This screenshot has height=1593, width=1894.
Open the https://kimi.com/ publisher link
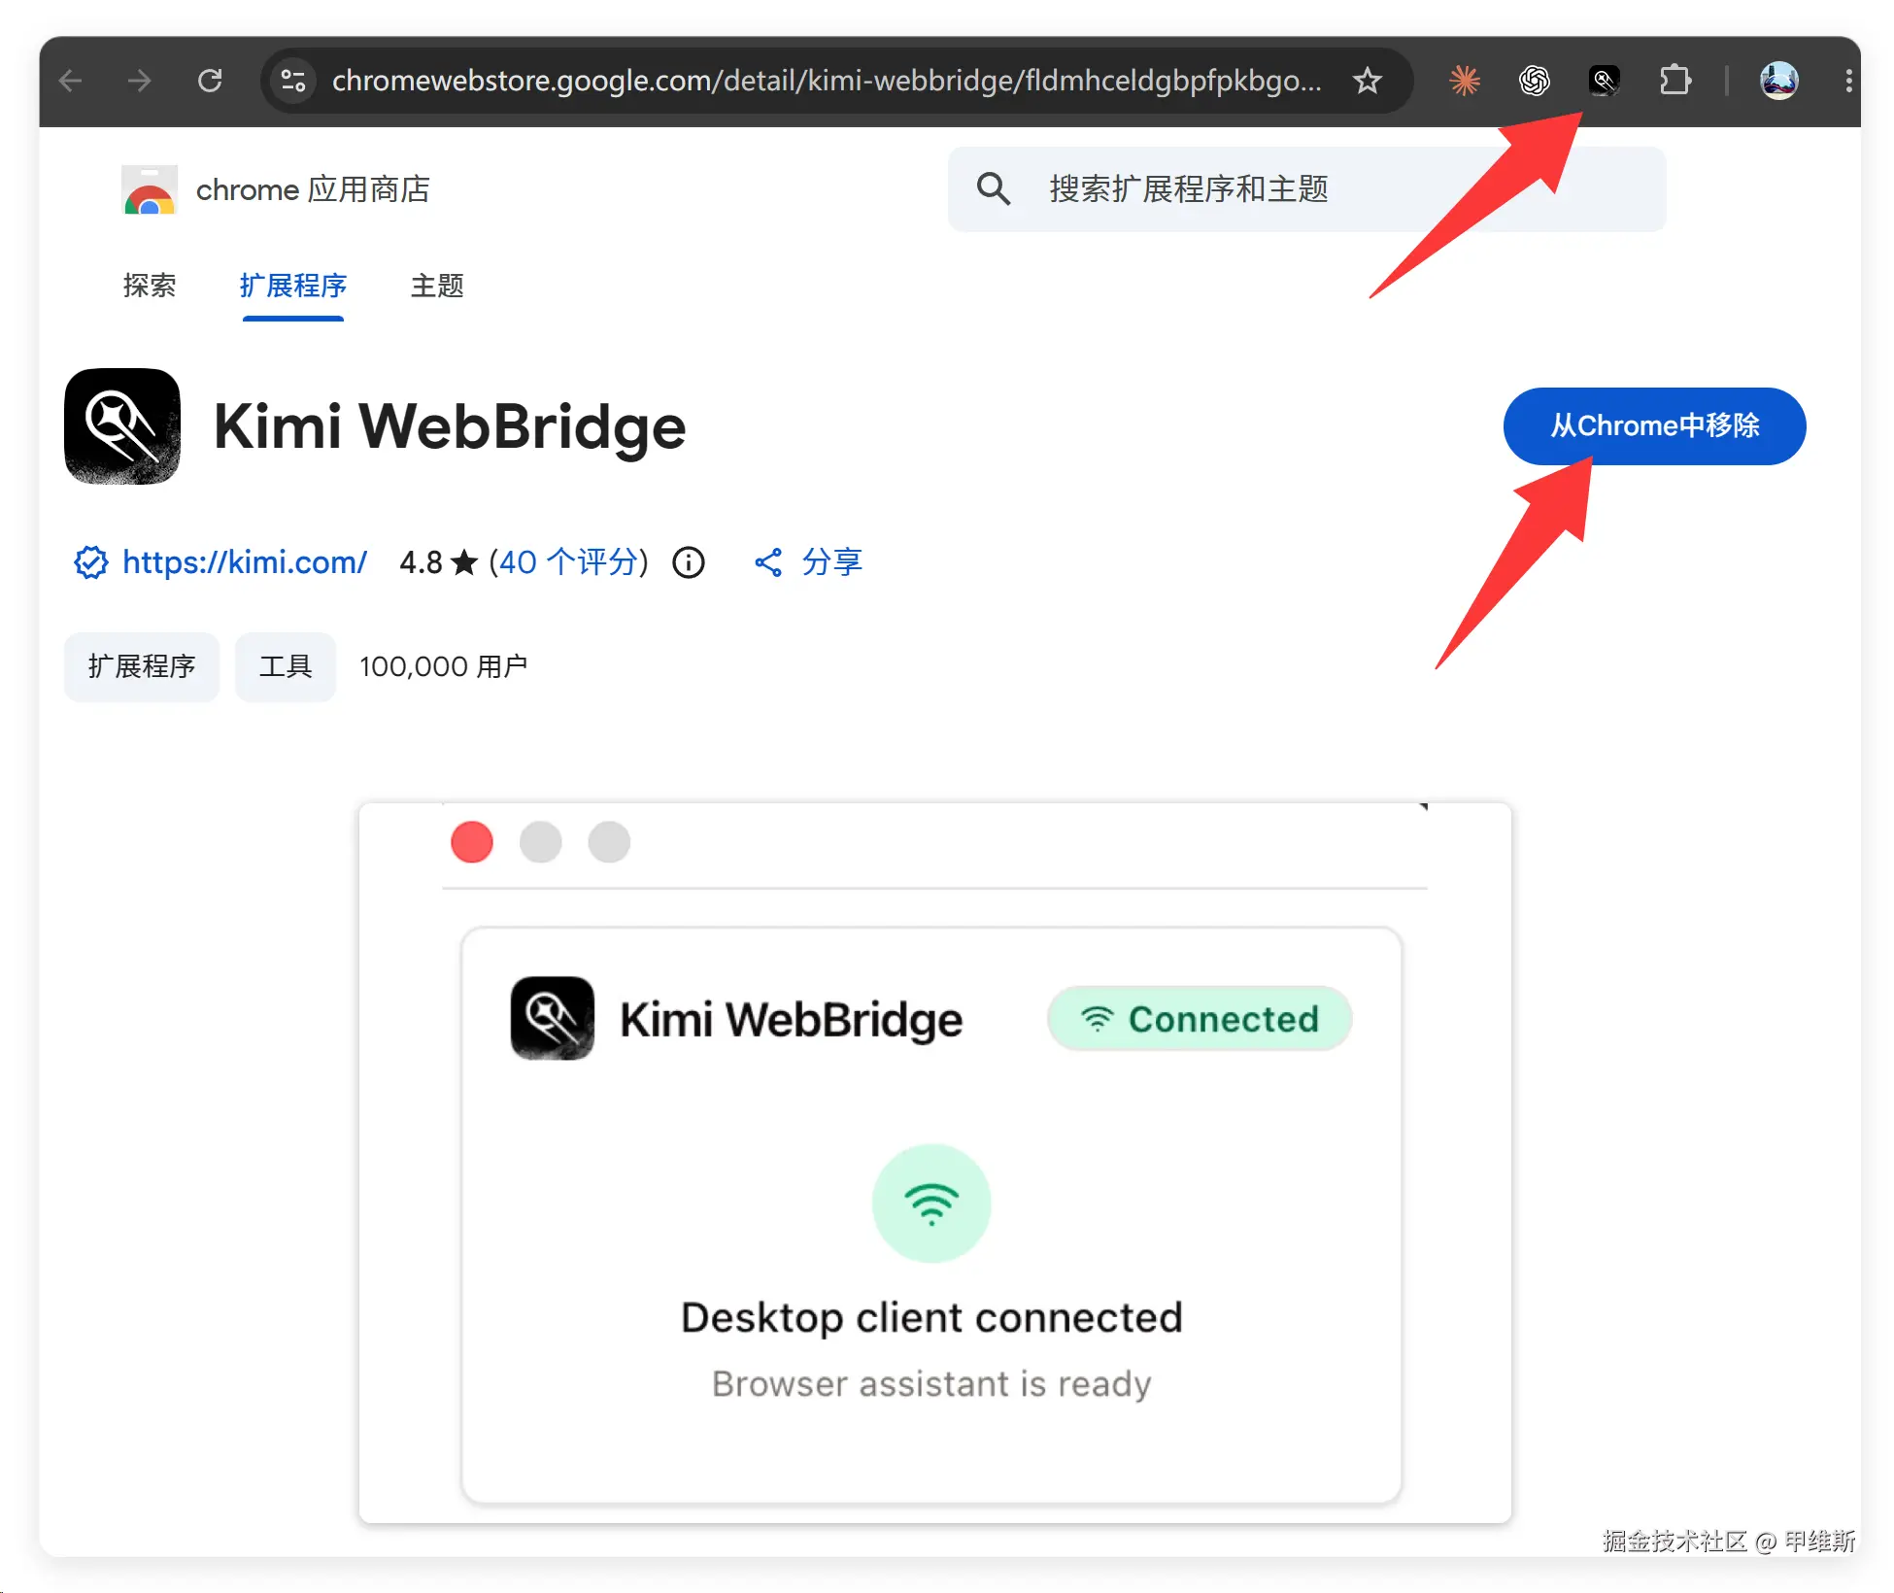tap(245, 562)
